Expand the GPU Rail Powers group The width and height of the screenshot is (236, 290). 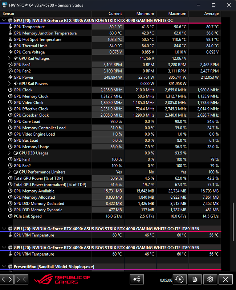pos(9,83)
